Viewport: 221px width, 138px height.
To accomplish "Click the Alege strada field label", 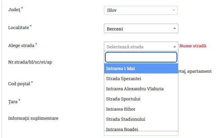I will click(21, 45).
